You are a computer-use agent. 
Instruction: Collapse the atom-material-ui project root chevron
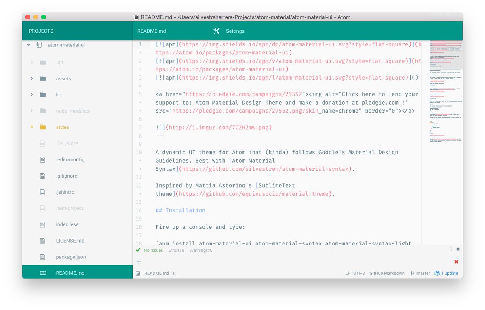[x=29, y=45]
